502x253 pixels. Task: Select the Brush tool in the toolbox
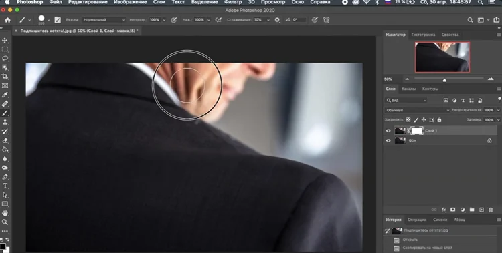pyautogui.click(x=5, y=113)
